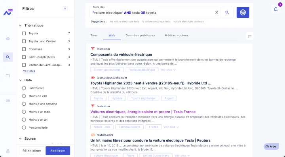Click the filter icon beside Filtres title
Viewport: 285px width, 157px height.
point(65,9)
